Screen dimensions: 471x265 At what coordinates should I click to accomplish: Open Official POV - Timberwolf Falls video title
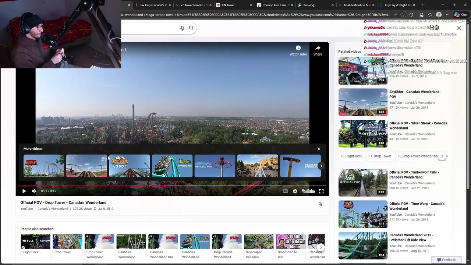point(414,174)
